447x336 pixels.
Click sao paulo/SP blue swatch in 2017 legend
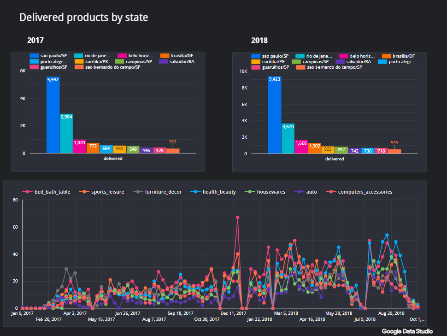coord(34,56)
